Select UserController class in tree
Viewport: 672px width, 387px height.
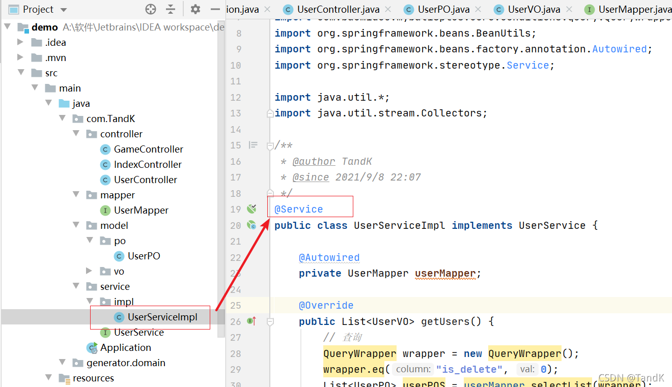point(146,180)
